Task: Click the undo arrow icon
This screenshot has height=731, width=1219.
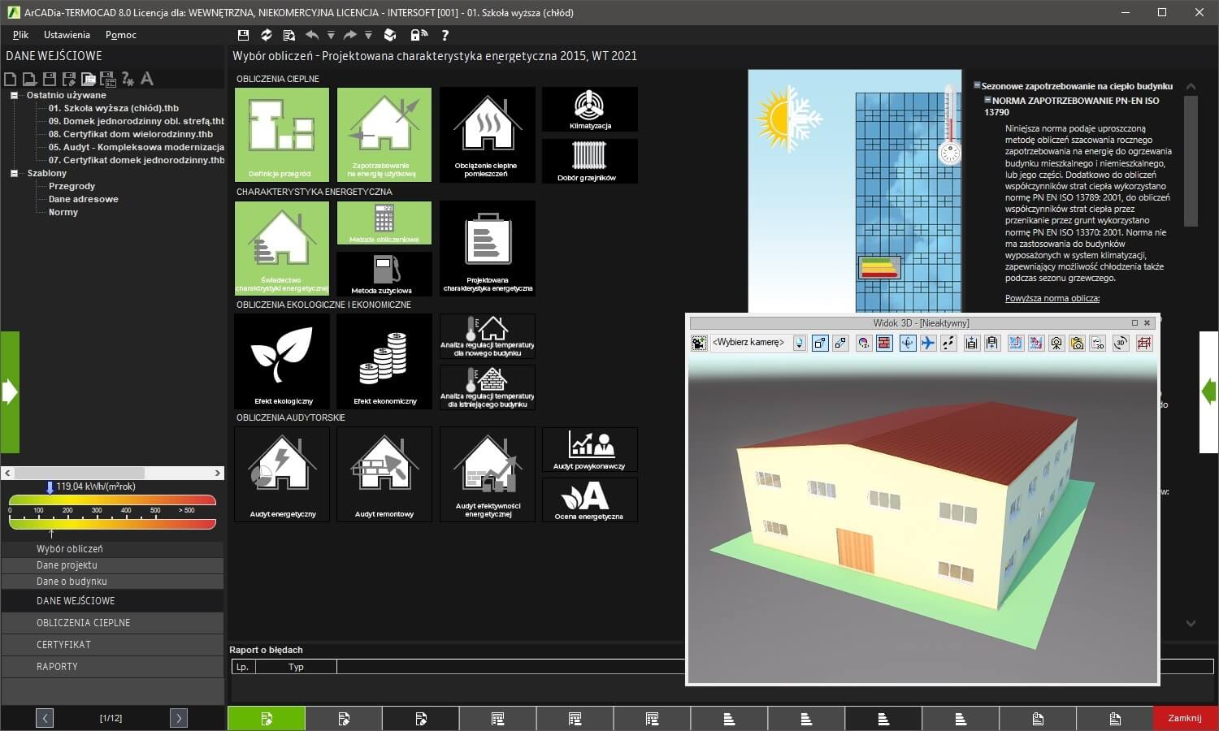Action: tap(312, 35)
